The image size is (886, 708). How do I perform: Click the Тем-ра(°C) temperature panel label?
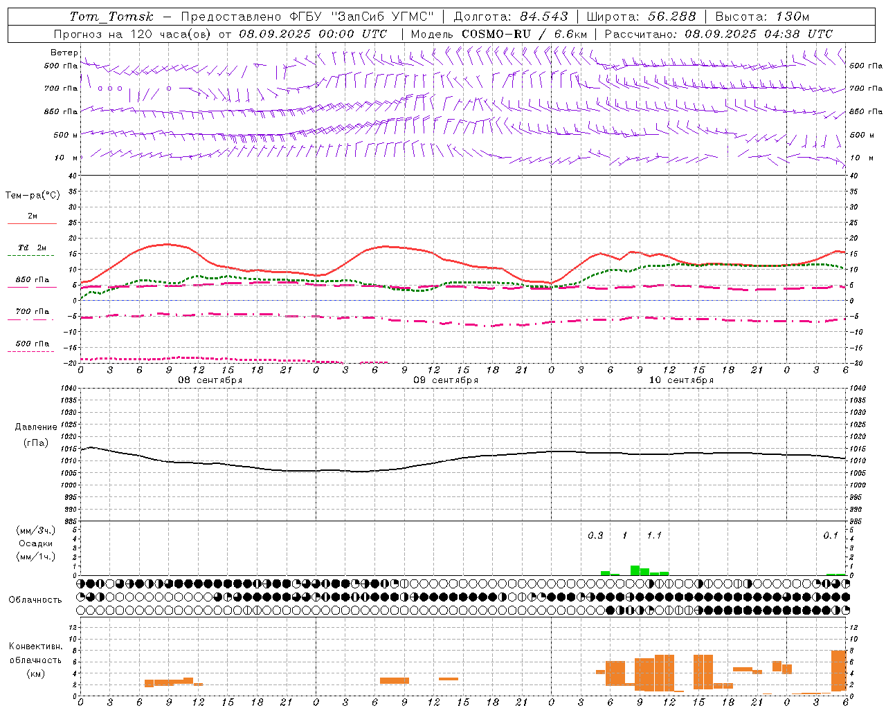(33, 196)
